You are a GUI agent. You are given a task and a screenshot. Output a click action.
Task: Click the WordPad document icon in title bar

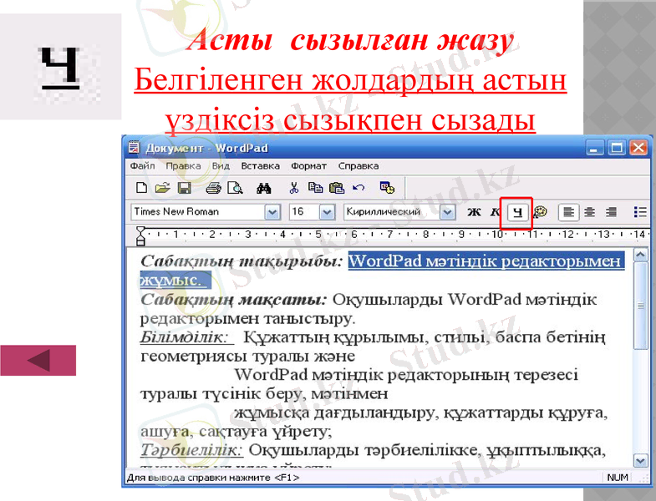coord(134,148)
